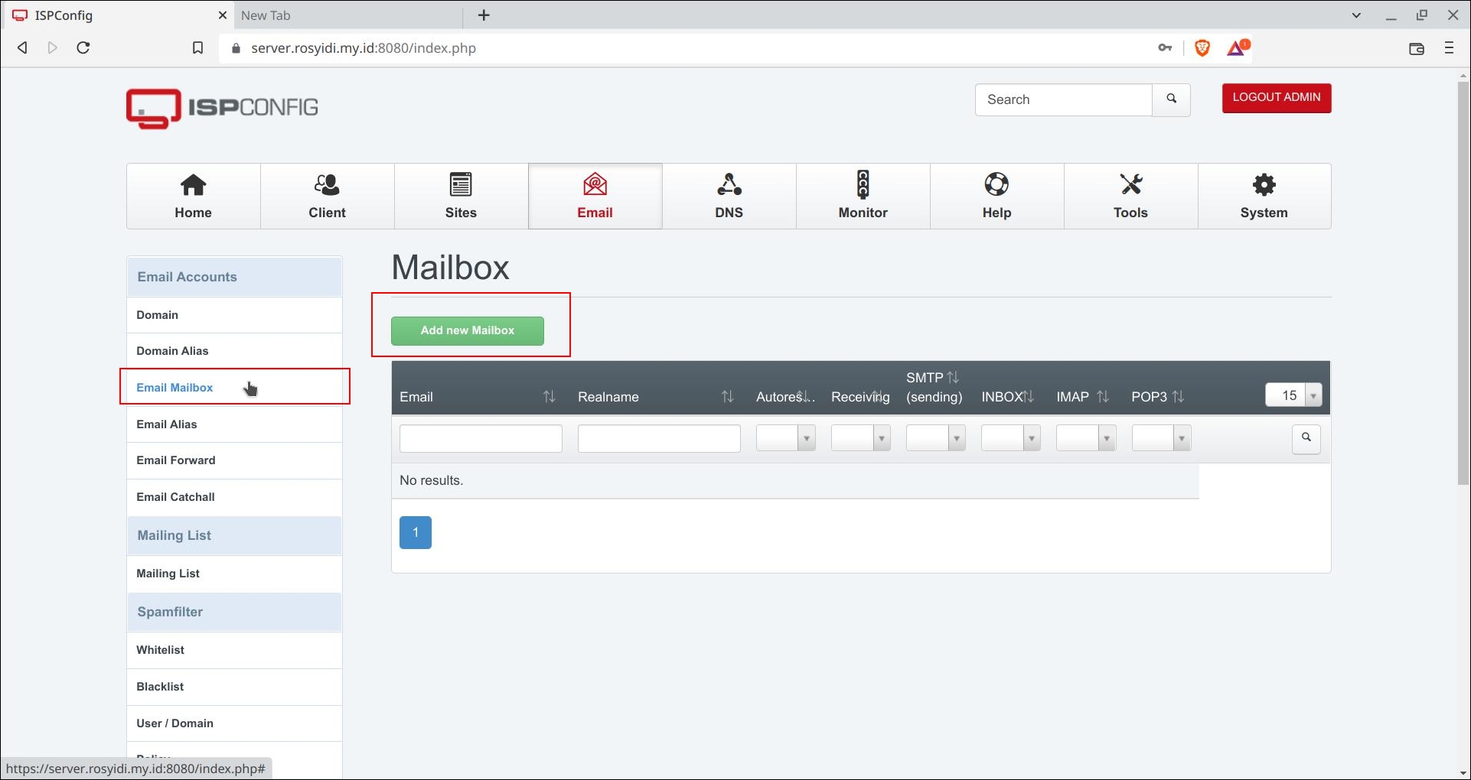Open Whitelist under Spamfilter
This screenshot has height=780, width=1471.
coord(234,650)
